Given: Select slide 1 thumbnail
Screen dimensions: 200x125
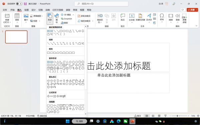Looking at the screenshot, I should (x=16, y=37).
